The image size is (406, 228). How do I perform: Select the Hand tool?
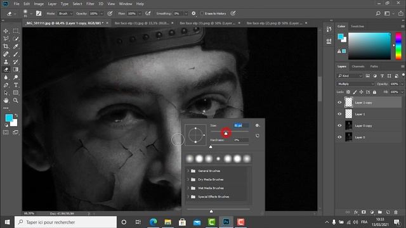(x=6, y=100)
